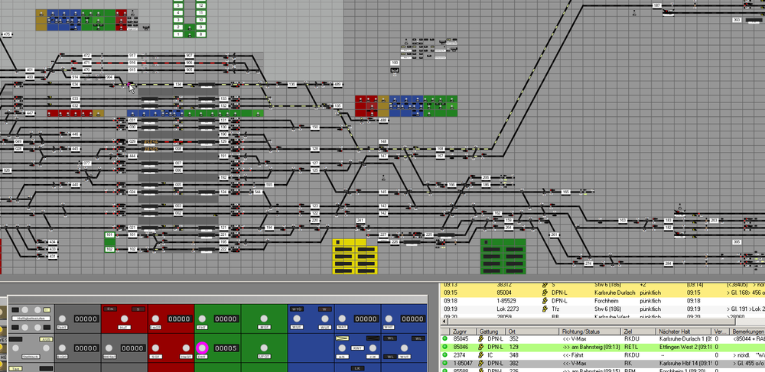Select 'am Bahnsteig (09:13)' status cell
The height and width of the screenshot is (372, 765).
coord(590,347)
